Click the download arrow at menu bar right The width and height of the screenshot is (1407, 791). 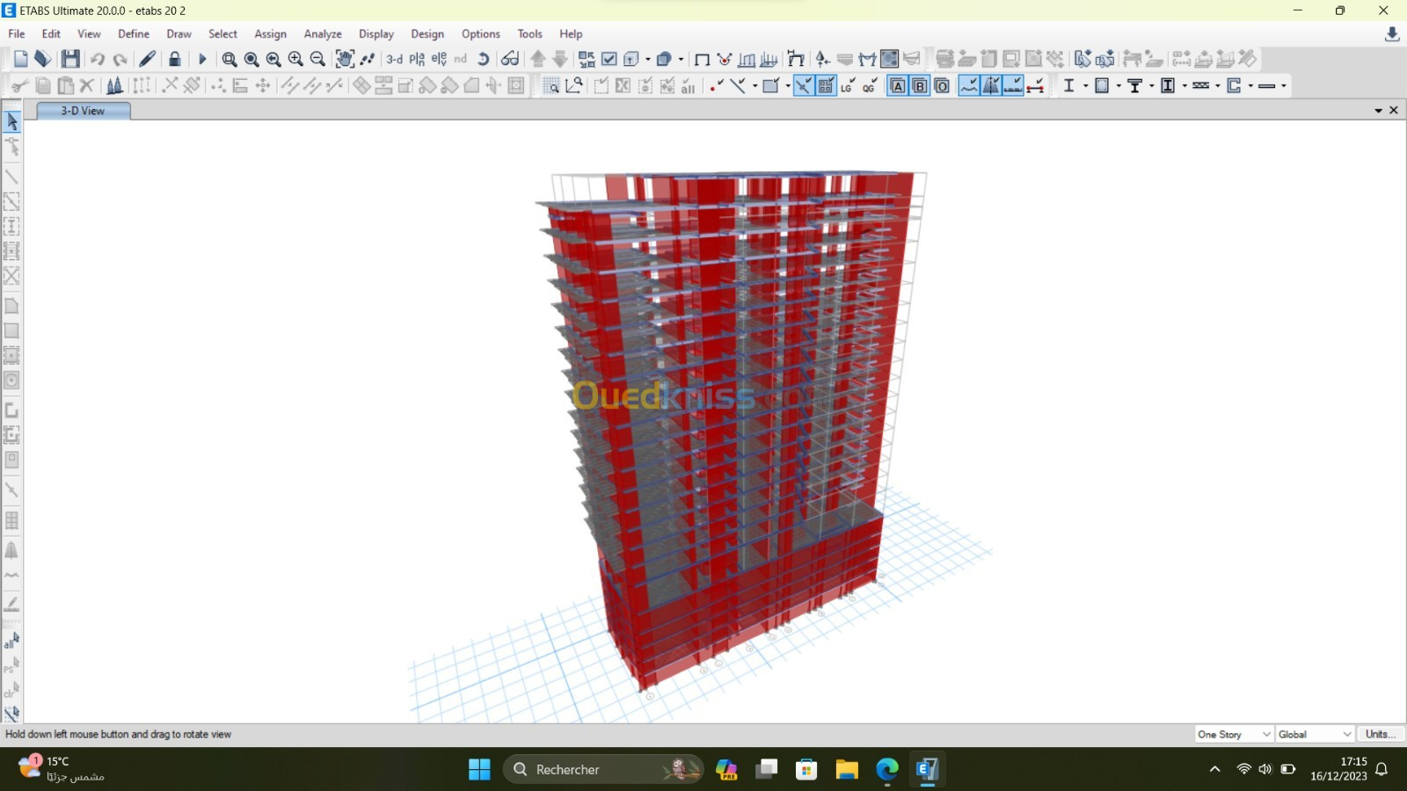coord(1391,34)
